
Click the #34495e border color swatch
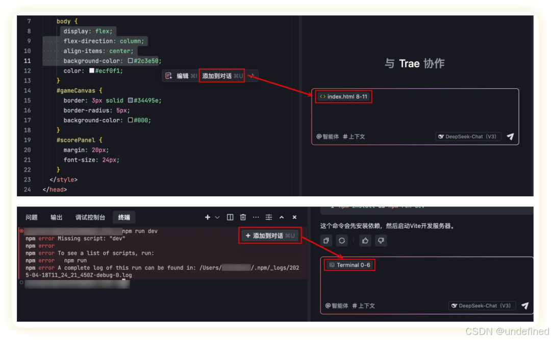131,100
